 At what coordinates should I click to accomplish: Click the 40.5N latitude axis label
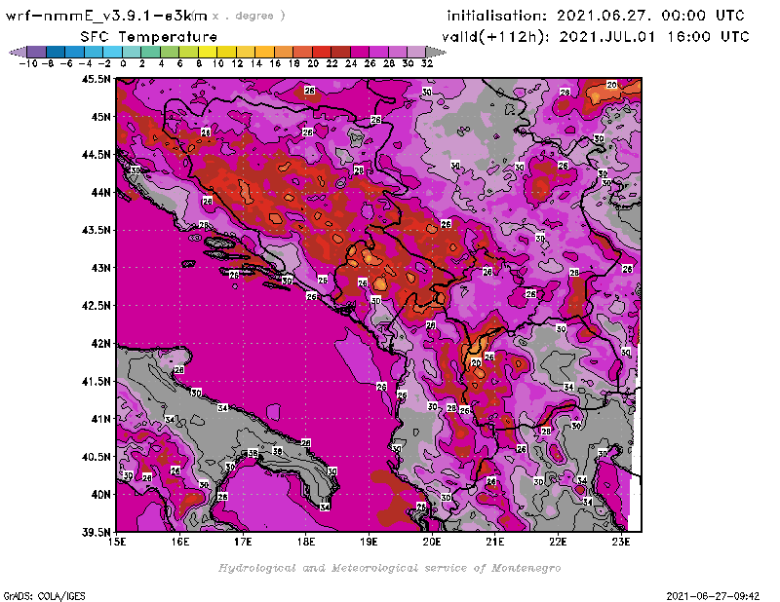[96, 457]
